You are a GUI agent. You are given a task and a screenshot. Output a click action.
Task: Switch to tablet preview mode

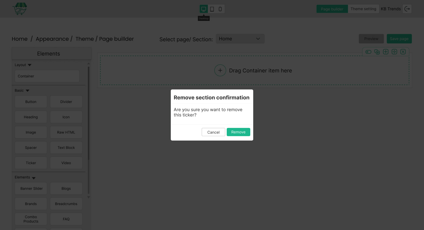click(212, 9)
